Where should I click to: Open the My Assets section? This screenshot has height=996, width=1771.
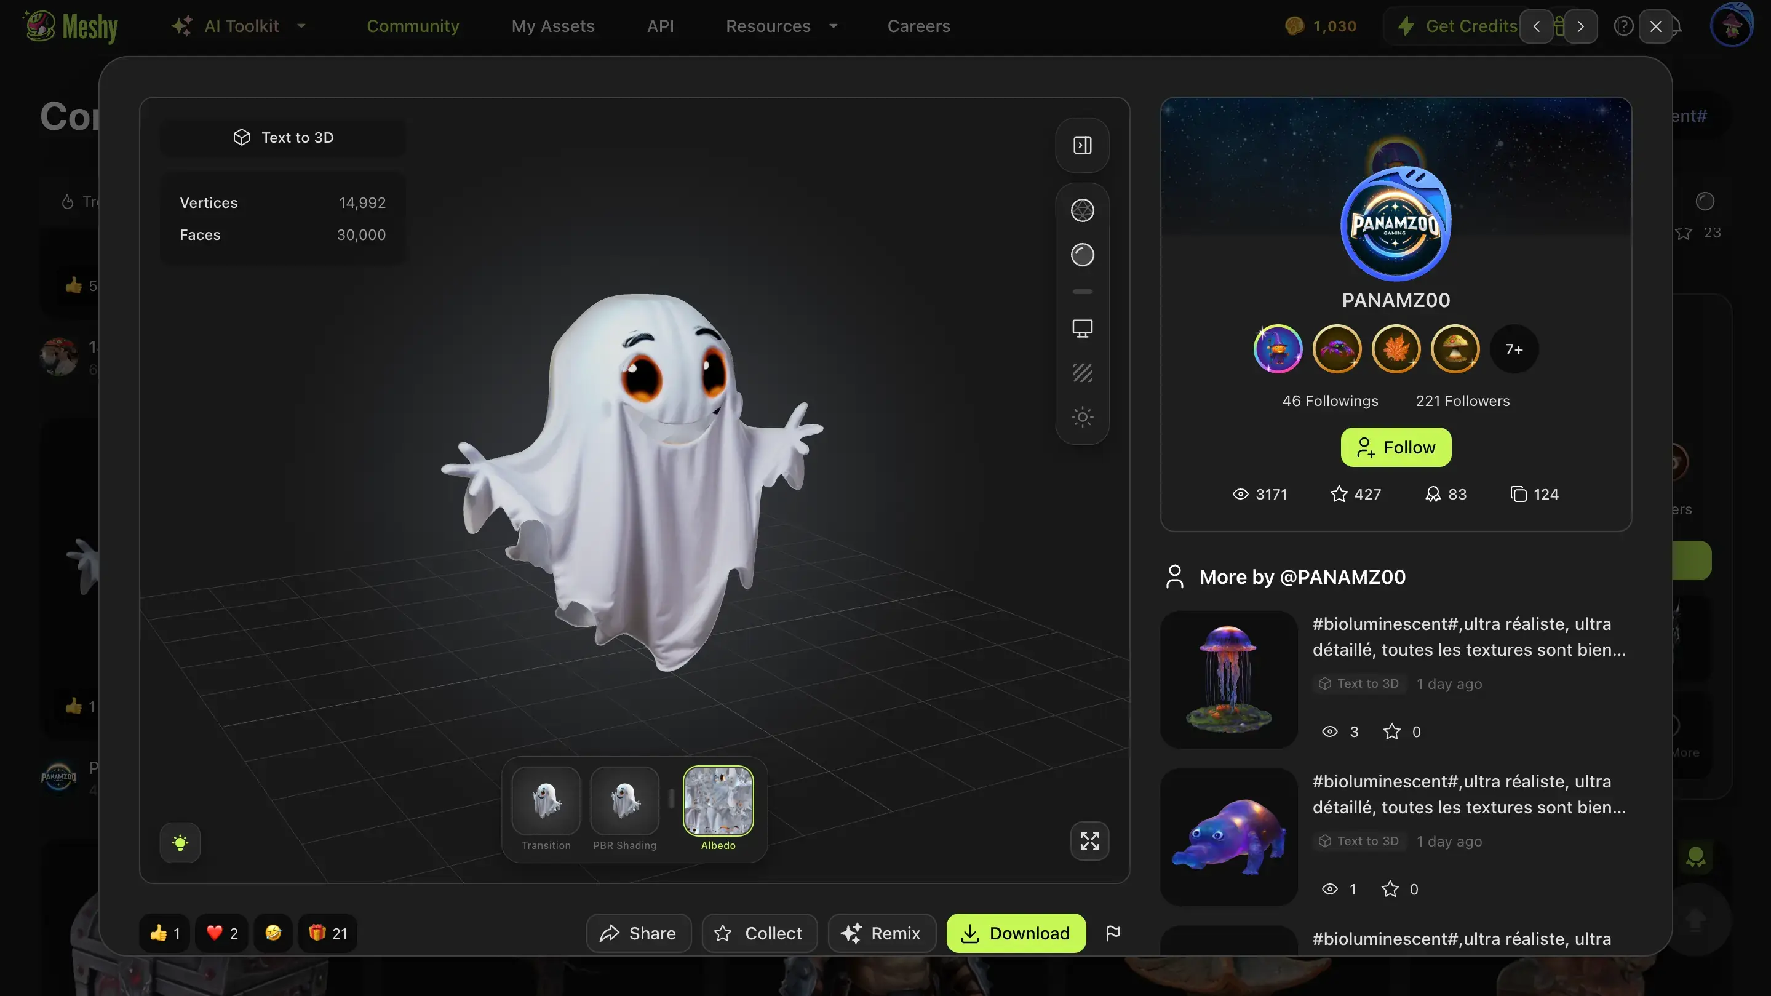click(554, 26)
